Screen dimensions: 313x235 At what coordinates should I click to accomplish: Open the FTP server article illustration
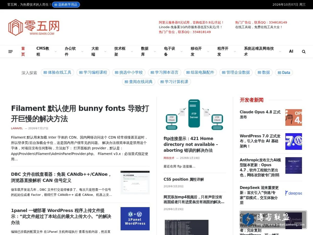tap(194, 115)
